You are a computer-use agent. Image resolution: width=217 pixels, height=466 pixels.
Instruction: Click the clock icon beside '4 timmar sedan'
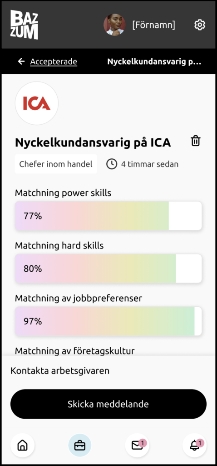[112, 164]
